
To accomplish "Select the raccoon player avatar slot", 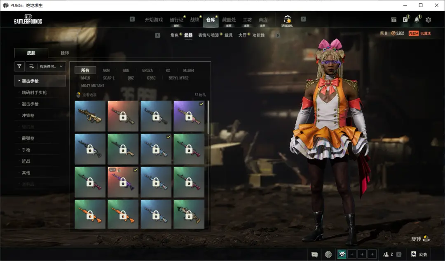I will pyautogui.click(x=342, y=254).
